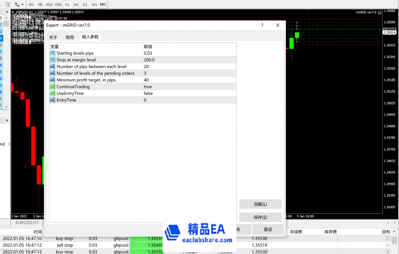This screenshot has width=399, height=254.
Task: Open the 常用 tab
Action: pyautogui.click(x=69, y=37)
